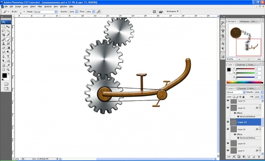Toggle Bevel and Emboss visibility under Layer 11

tap(238, 116)
